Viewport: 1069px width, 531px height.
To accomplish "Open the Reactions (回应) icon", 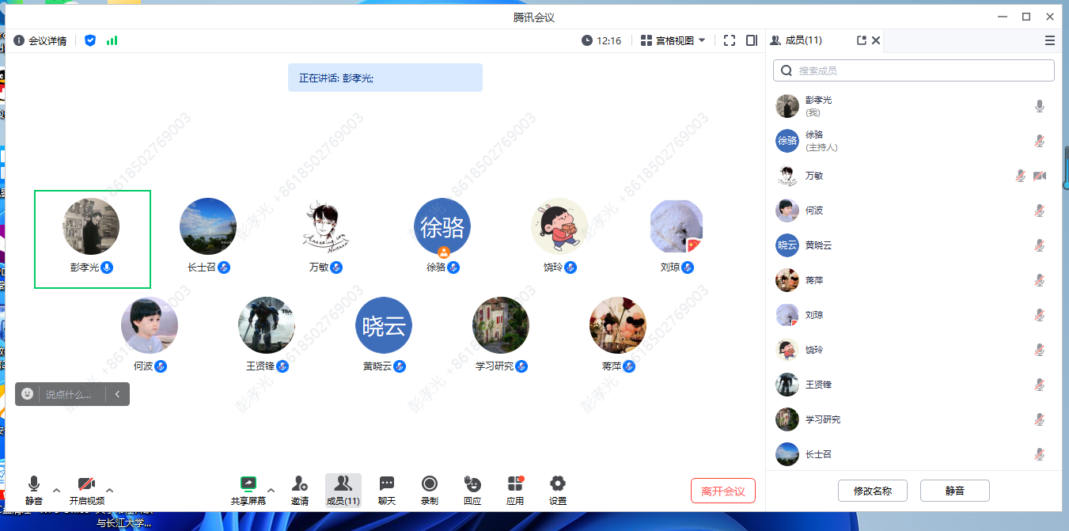I will 472,484.
